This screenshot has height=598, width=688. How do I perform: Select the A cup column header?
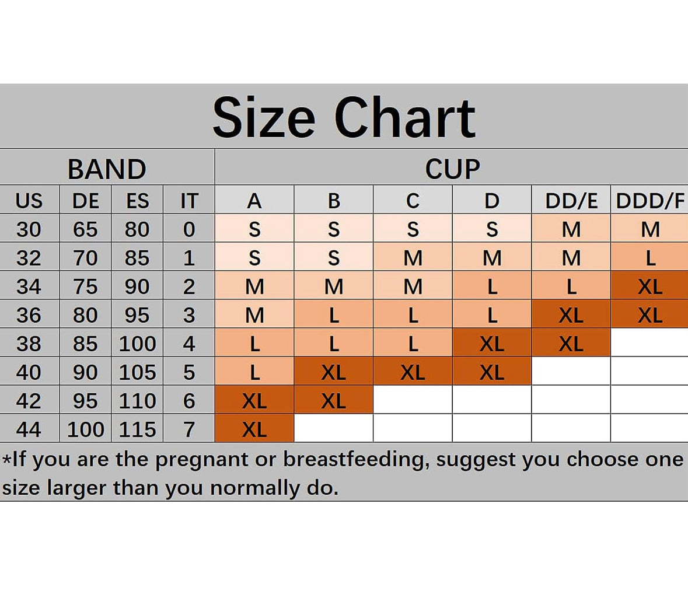point(254,201)
